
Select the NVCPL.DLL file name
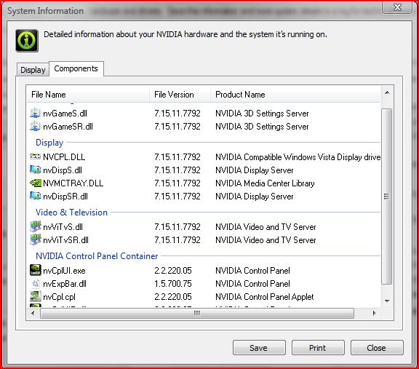(64, 157)
